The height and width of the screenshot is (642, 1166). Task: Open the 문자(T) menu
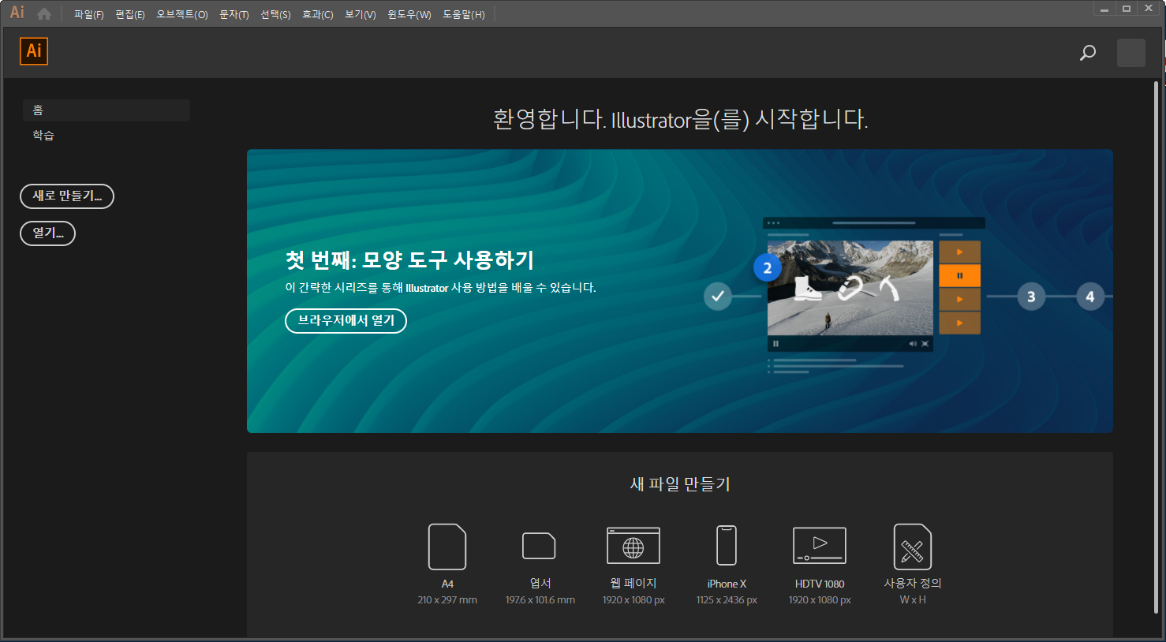coord(234,14)
